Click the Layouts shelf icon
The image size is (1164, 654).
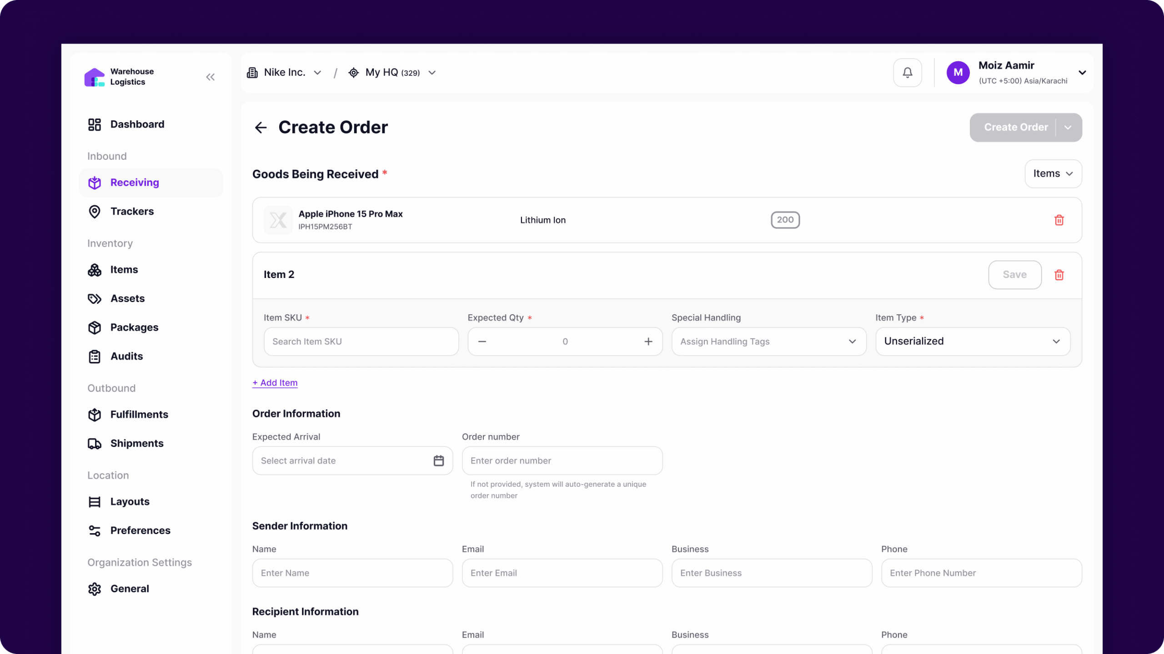(95, 502)
